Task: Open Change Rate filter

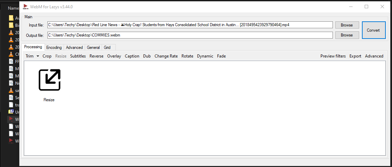Action: tap(166, 56)
